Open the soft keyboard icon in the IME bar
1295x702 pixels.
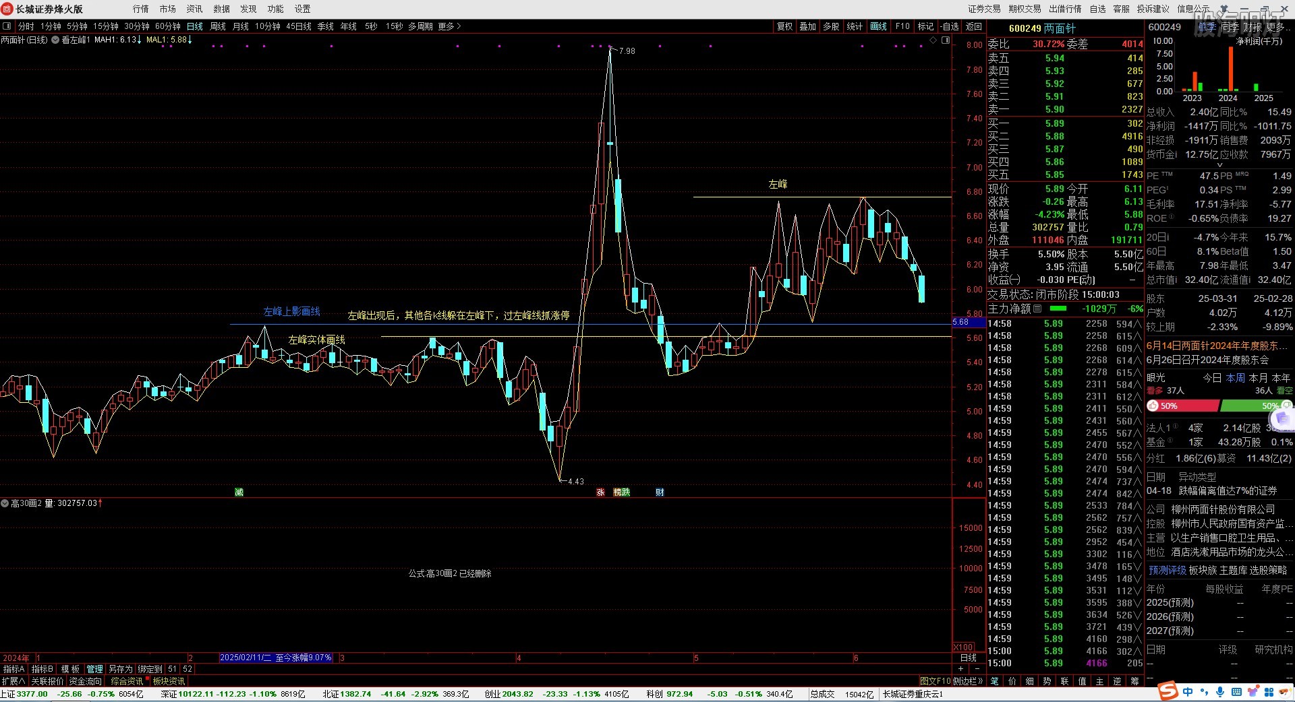(1236, 692)
